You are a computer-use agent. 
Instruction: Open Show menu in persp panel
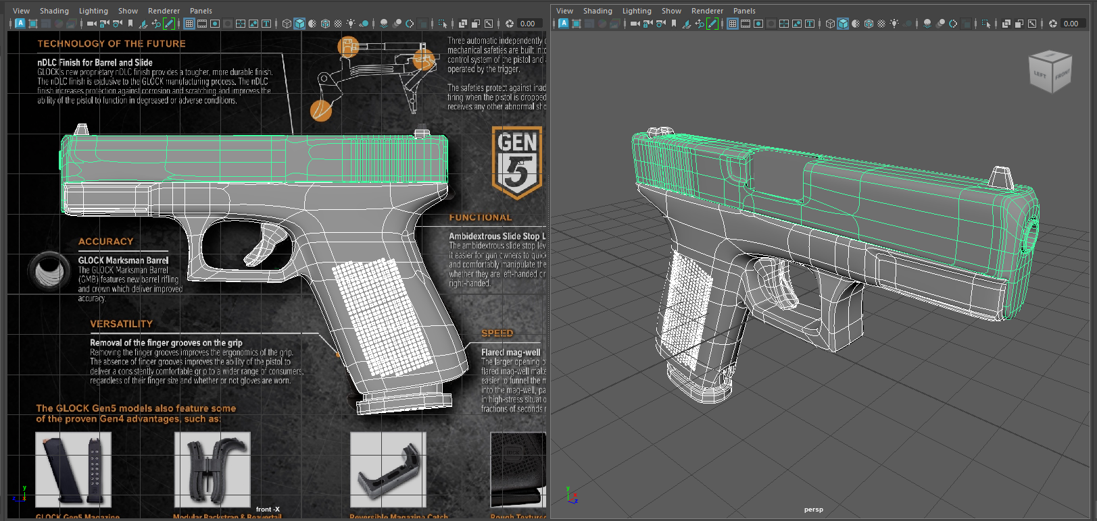click(671, 11)
